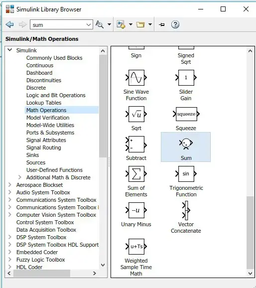The image size is (256, 288).
Task: Open the Continuous library
Action: [40, 65]
